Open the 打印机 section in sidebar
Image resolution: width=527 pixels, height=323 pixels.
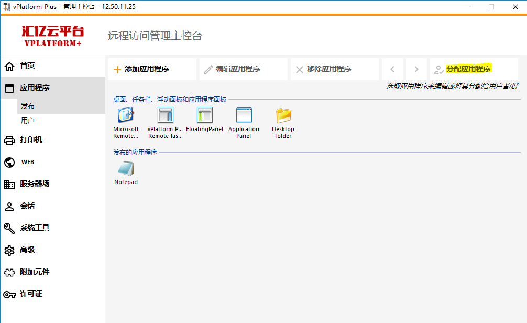pyautogui.click(x=31, y=140)
